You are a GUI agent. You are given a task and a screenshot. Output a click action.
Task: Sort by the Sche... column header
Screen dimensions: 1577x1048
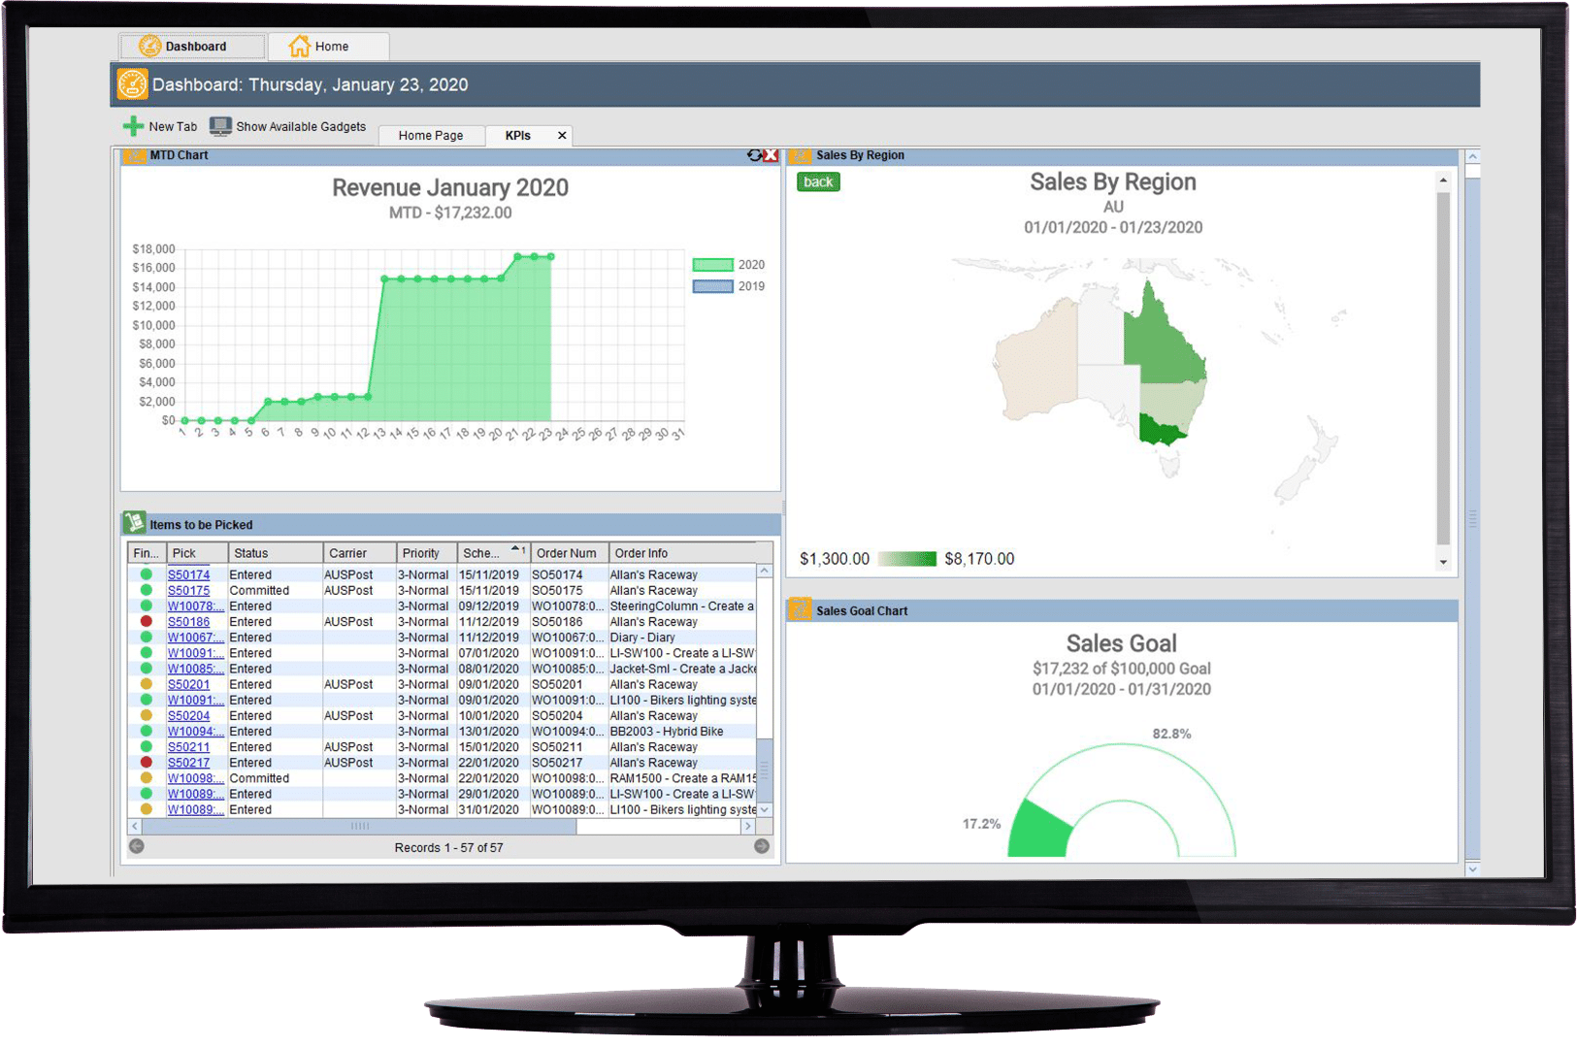(x=494, y=553)
